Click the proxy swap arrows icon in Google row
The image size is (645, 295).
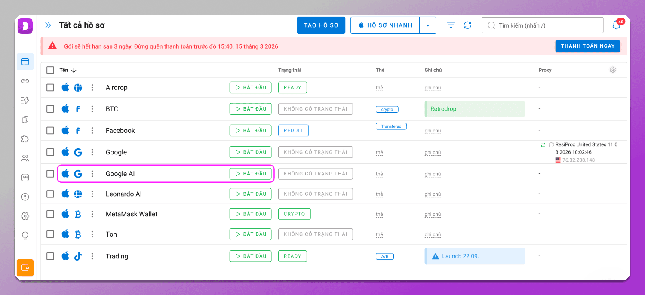click(543, 145)
